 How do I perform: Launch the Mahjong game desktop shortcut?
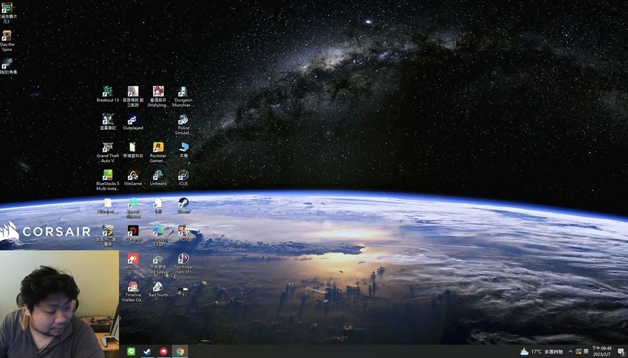pos(158,96)
